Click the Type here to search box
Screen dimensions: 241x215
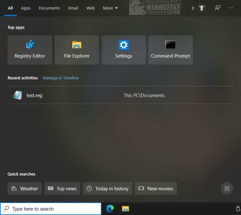[51, 209]
